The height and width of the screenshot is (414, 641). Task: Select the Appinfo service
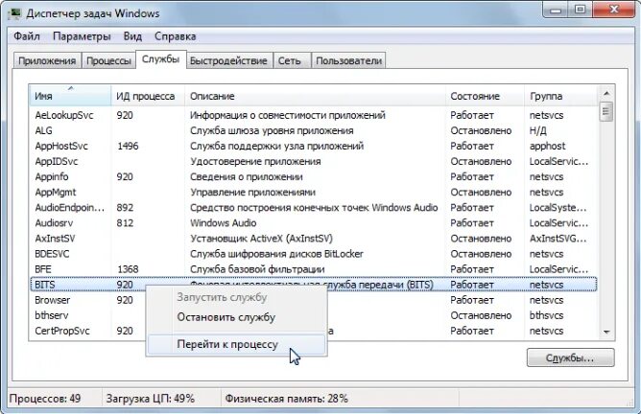point(314,176)
